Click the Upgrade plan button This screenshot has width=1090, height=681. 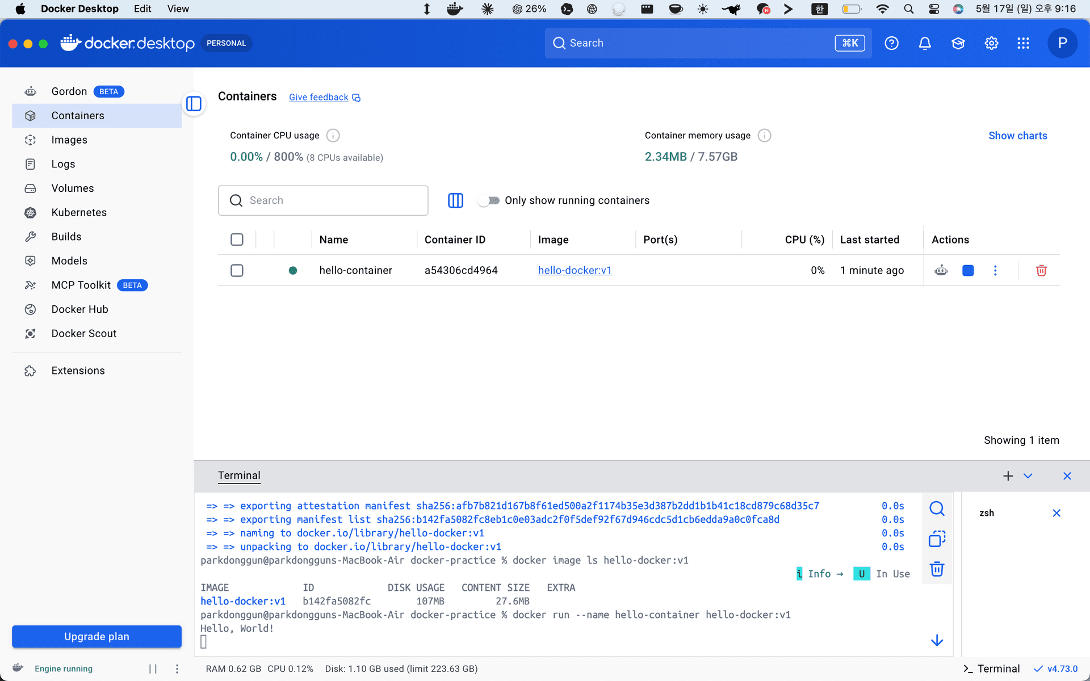click(x=97, y=637)
